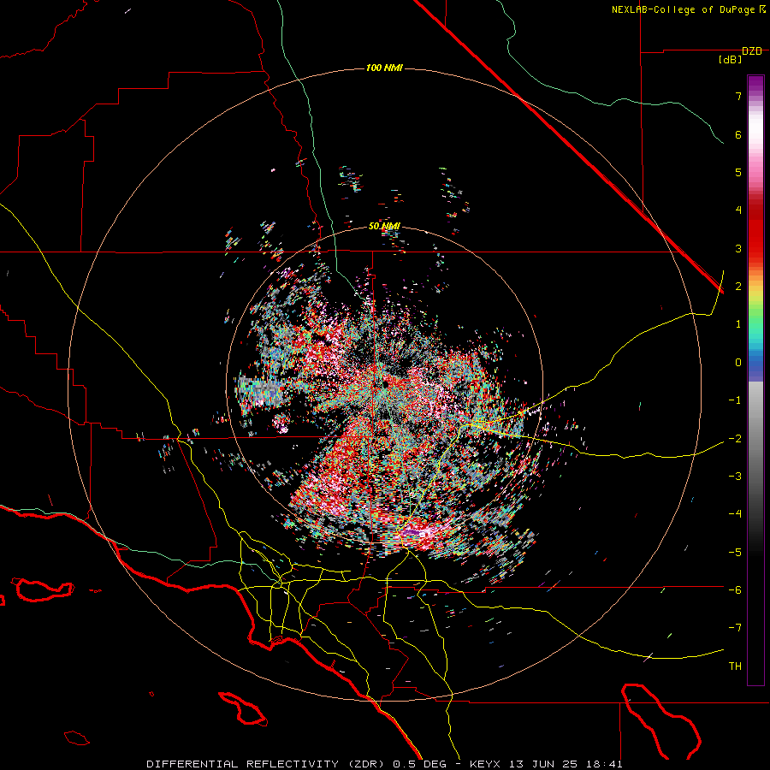Click the 5 value on the dB scale
770x770 pixels.
(738, 172)
